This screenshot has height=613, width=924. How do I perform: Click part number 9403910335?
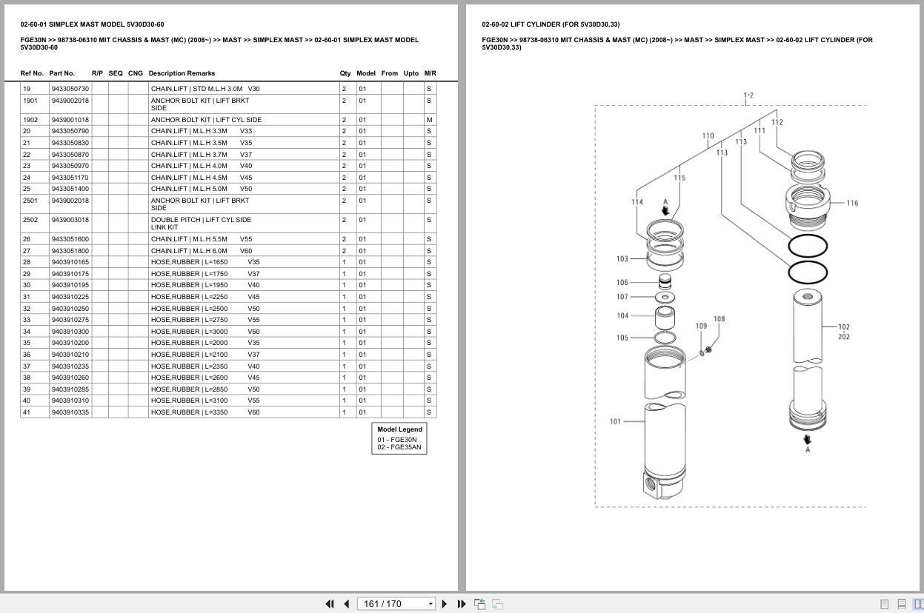[70, 412]
